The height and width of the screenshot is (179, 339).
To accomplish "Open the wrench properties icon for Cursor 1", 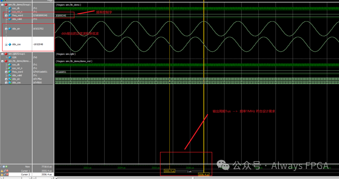I will 4,171.
